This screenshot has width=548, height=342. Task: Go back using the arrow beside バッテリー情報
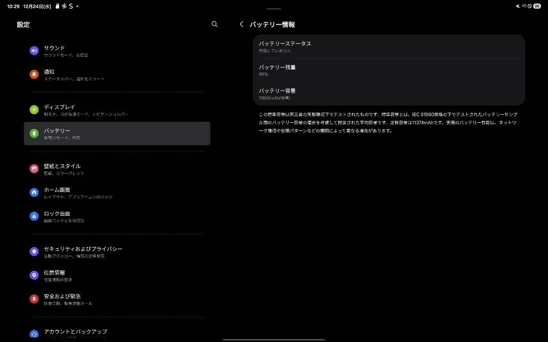(x=242, y=24)
